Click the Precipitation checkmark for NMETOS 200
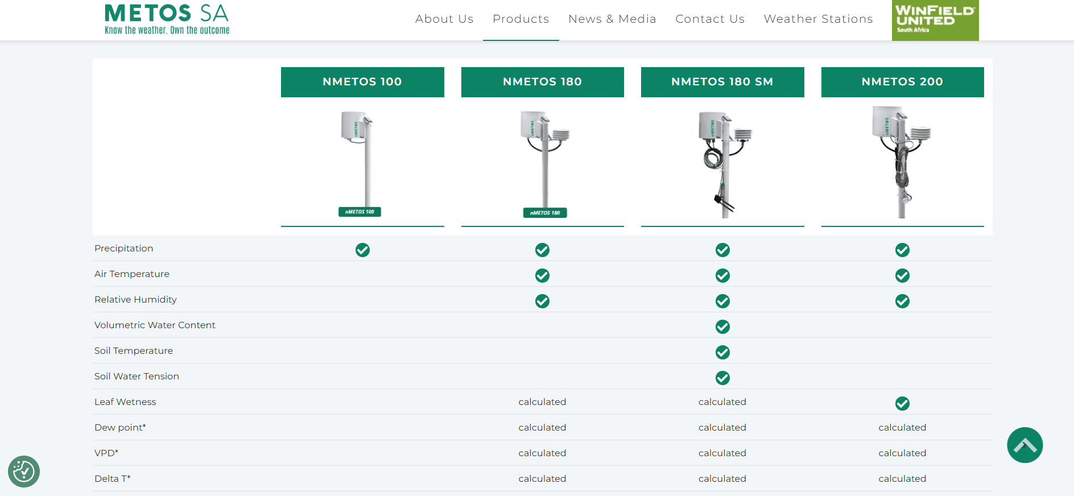 point(902,250)
